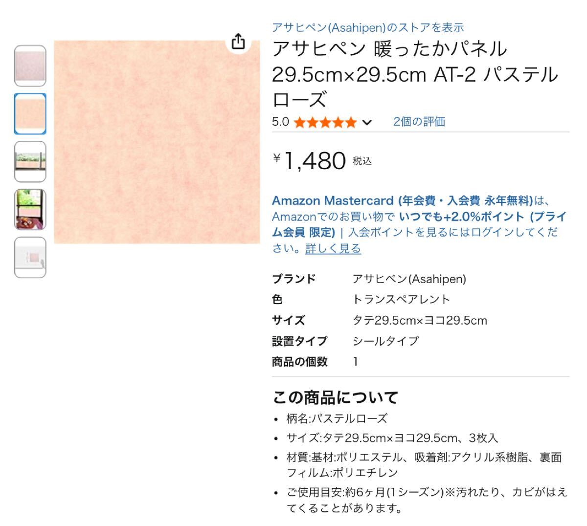Click the 商品の個数 label
The image size is (587, 526).
[300, 362]
